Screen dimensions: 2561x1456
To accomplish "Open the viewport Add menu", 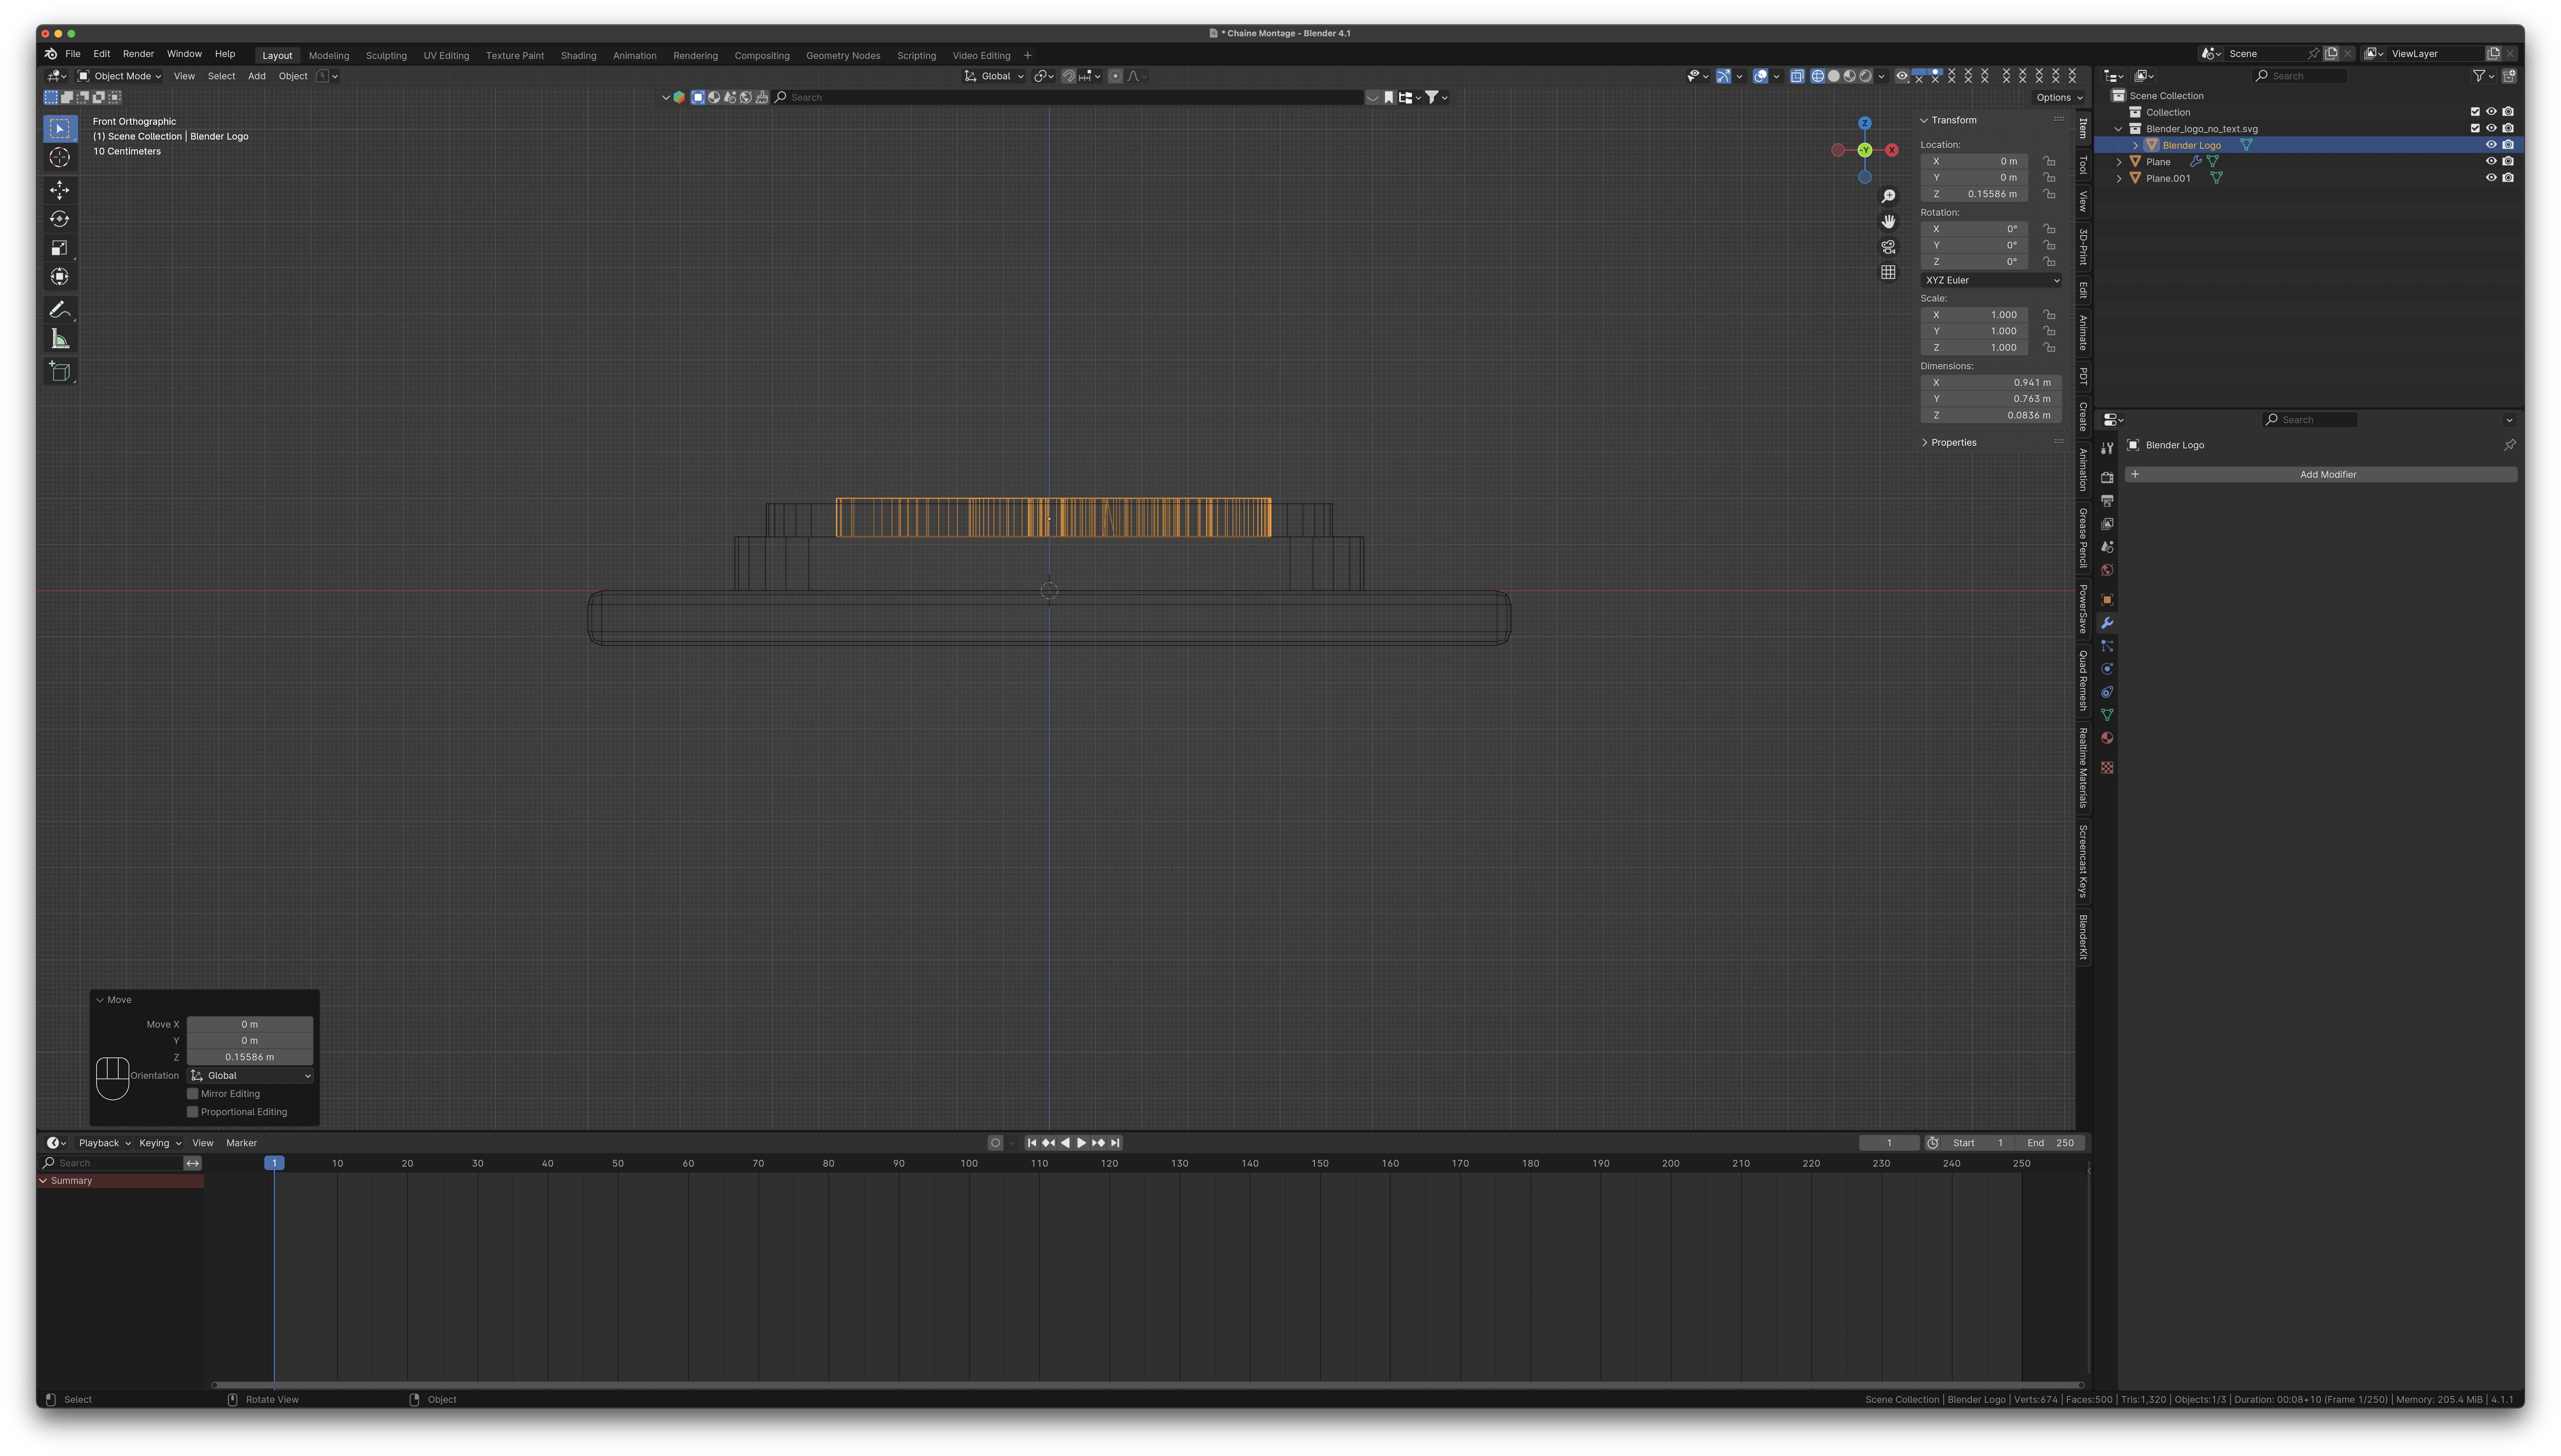I will [257, 76].
